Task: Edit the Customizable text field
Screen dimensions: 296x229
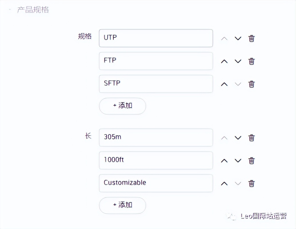Action: [x=156, y=183]
